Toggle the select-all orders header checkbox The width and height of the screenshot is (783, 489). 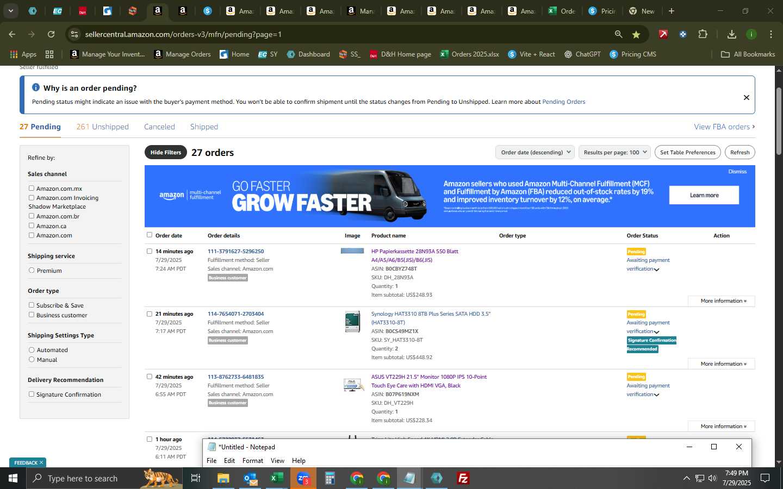click(x=150, y=235)
